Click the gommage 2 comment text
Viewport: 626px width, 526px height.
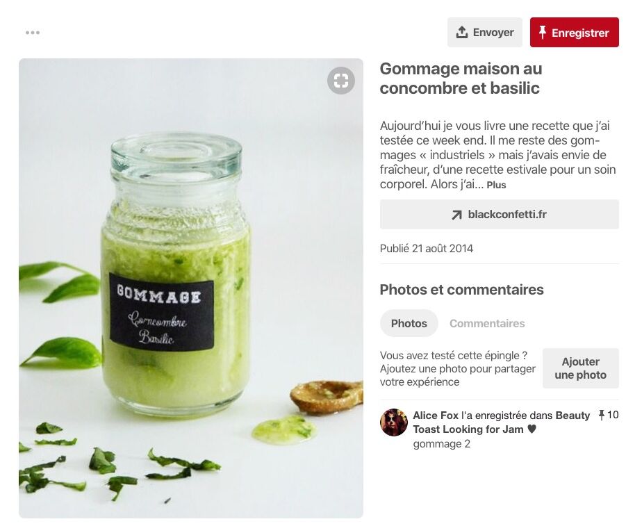click(442, 444)
